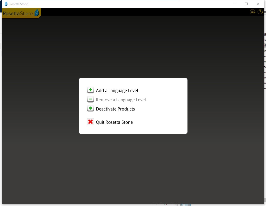
Task: Choose Quit Rosetta Stone
Action: (114, 122)
